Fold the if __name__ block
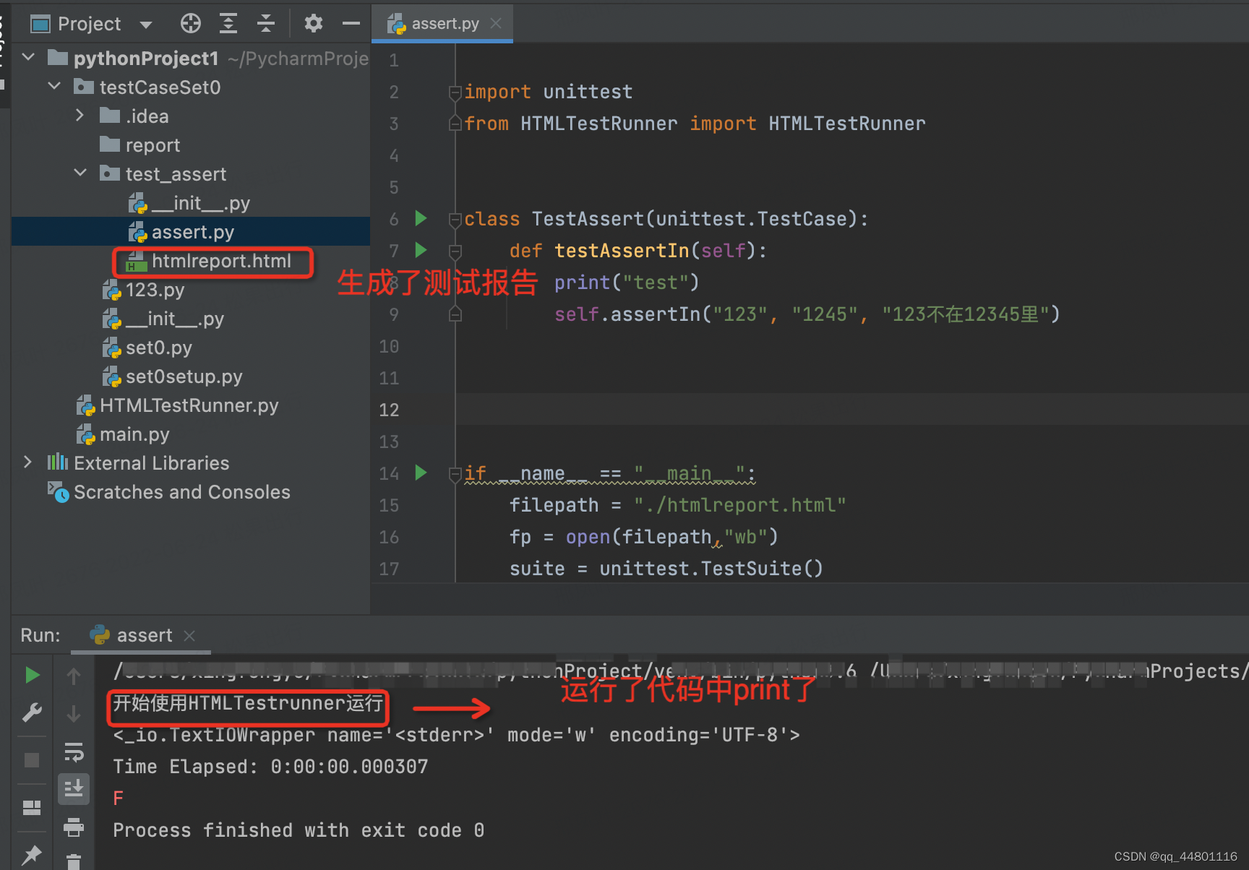Viewport: 1249px width, 870px height. [x=455, y=474]
